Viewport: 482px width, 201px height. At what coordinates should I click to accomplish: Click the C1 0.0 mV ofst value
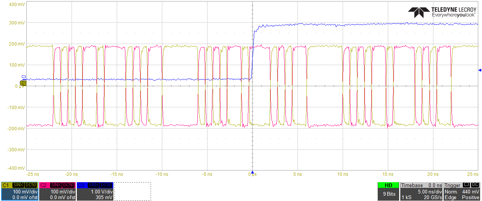(25, 197)
